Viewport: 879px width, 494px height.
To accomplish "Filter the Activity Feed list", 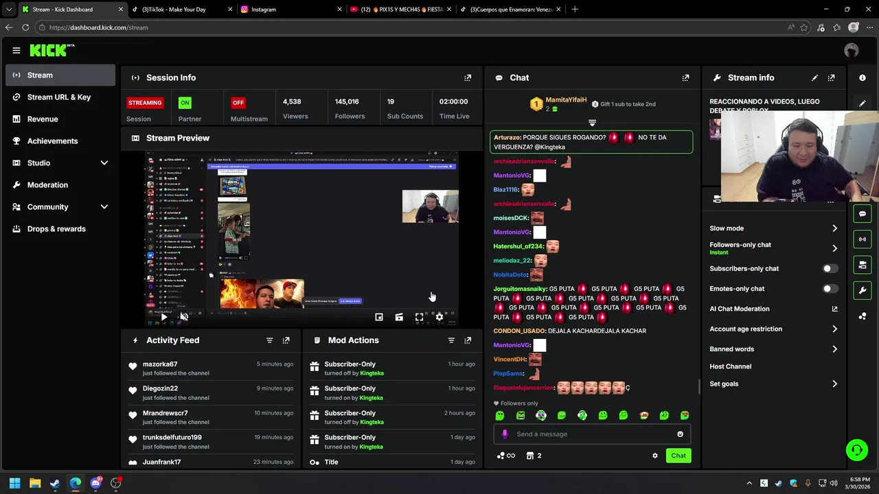I will 269,340.
